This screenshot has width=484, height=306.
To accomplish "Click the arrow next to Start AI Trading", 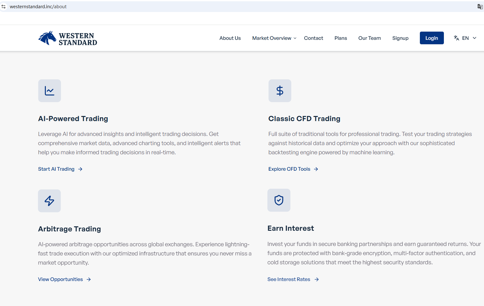I will [x=80, y=169].
